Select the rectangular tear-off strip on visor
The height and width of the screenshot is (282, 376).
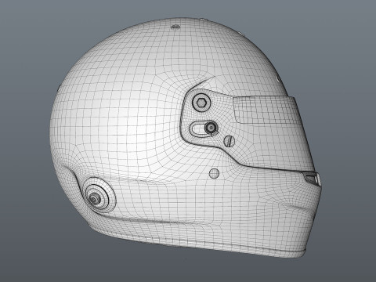(268, 110)
